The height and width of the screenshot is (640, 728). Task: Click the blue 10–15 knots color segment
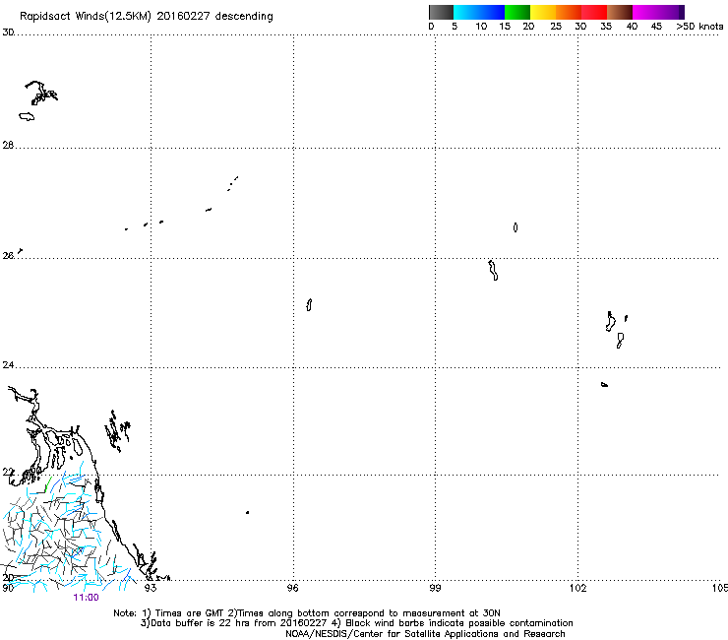click(492, 12)
